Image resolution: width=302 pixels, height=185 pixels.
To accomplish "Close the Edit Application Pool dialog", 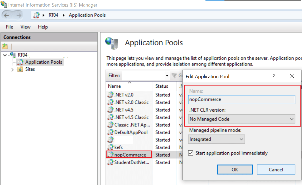I will tap(292, 76).
